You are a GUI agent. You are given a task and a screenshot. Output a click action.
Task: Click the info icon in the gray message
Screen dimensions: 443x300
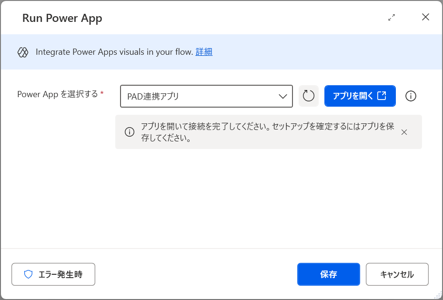130,132
